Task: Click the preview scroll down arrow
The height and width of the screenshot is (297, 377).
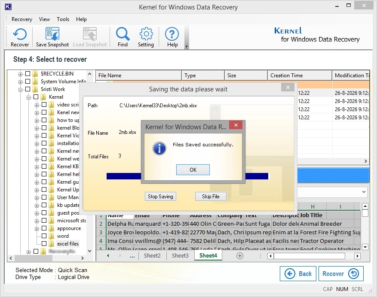Action: tap(365, 247)
